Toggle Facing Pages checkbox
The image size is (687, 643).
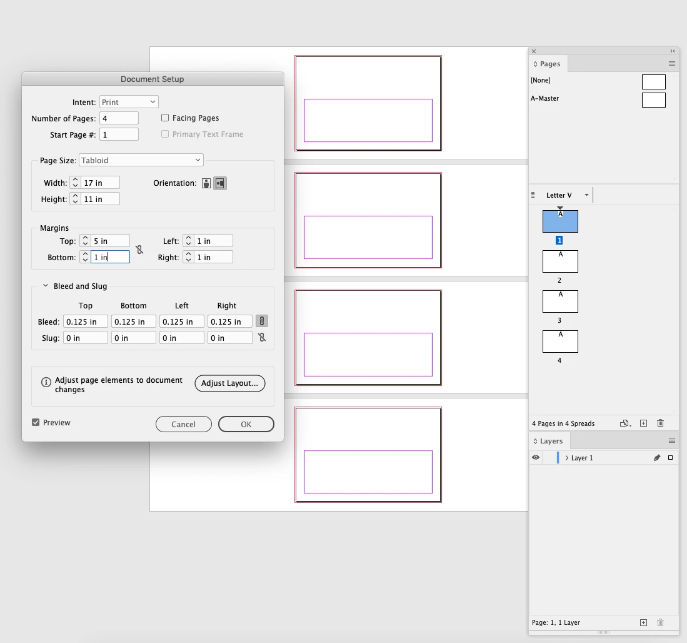[165, 118]
